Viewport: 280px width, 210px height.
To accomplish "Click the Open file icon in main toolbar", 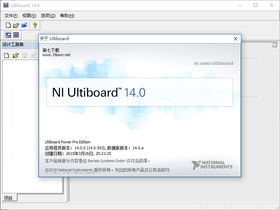I will (16, 25).
